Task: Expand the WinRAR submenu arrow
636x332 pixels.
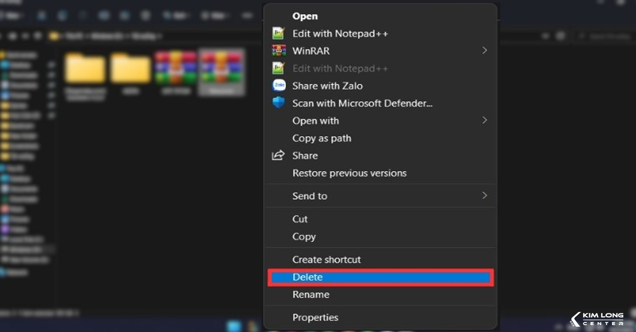Action: coord(484,51)
